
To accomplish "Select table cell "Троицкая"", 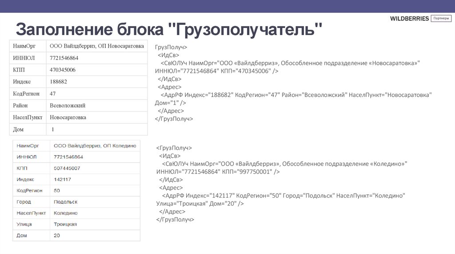I will pos(65,224).
